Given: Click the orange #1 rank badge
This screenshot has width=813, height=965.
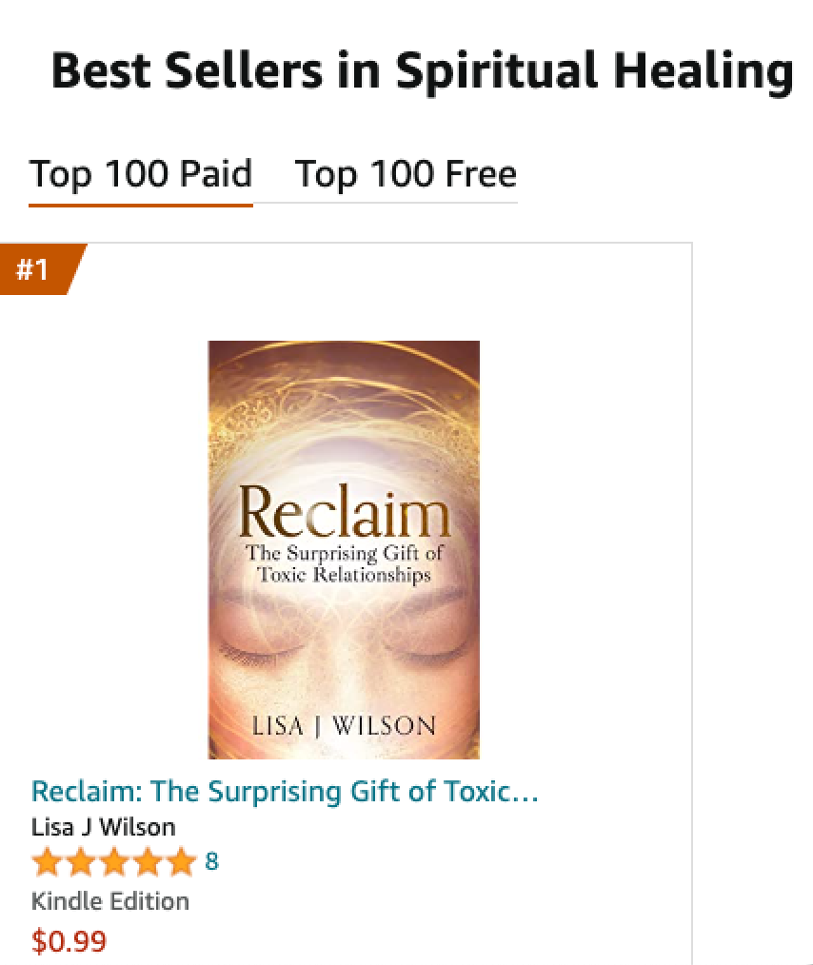Looking at the screenshot, I should coord(34,269).
